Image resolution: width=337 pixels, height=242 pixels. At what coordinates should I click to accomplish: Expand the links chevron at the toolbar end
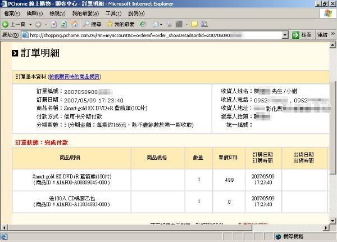(333, 34)
